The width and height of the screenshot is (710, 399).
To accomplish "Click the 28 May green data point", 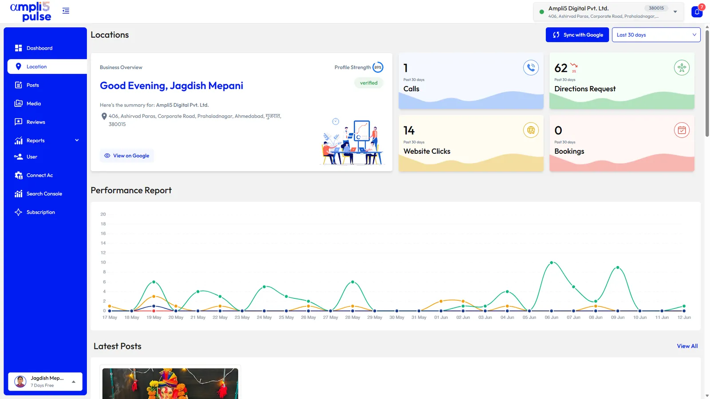I will tap(353, 282).
